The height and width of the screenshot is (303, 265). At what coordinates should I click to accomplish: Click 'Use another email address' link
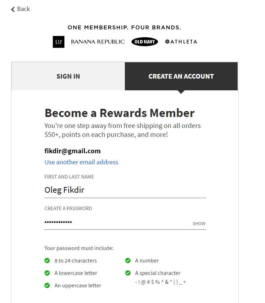coord(81,162)
